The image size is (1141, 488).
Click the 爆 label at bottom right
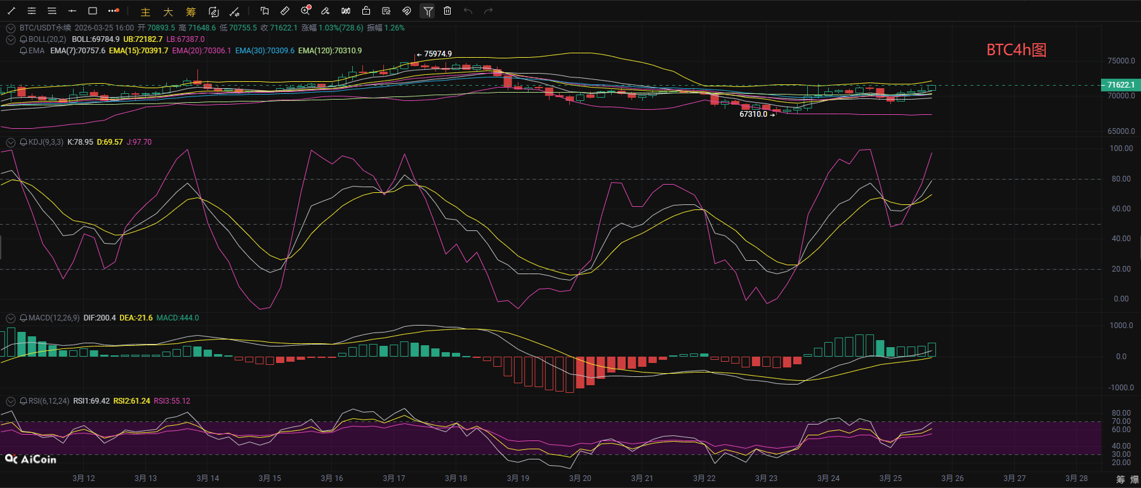tap(1134, 479)
